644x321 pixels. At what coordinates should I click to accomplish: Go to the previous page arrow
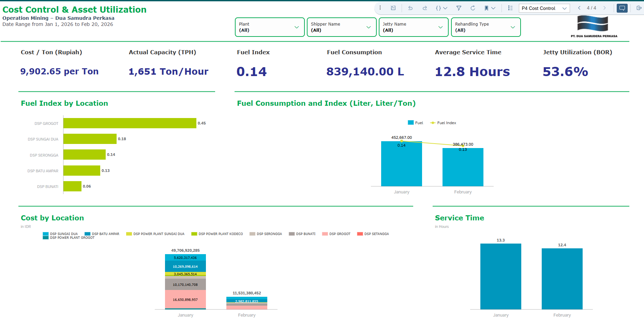579,8
